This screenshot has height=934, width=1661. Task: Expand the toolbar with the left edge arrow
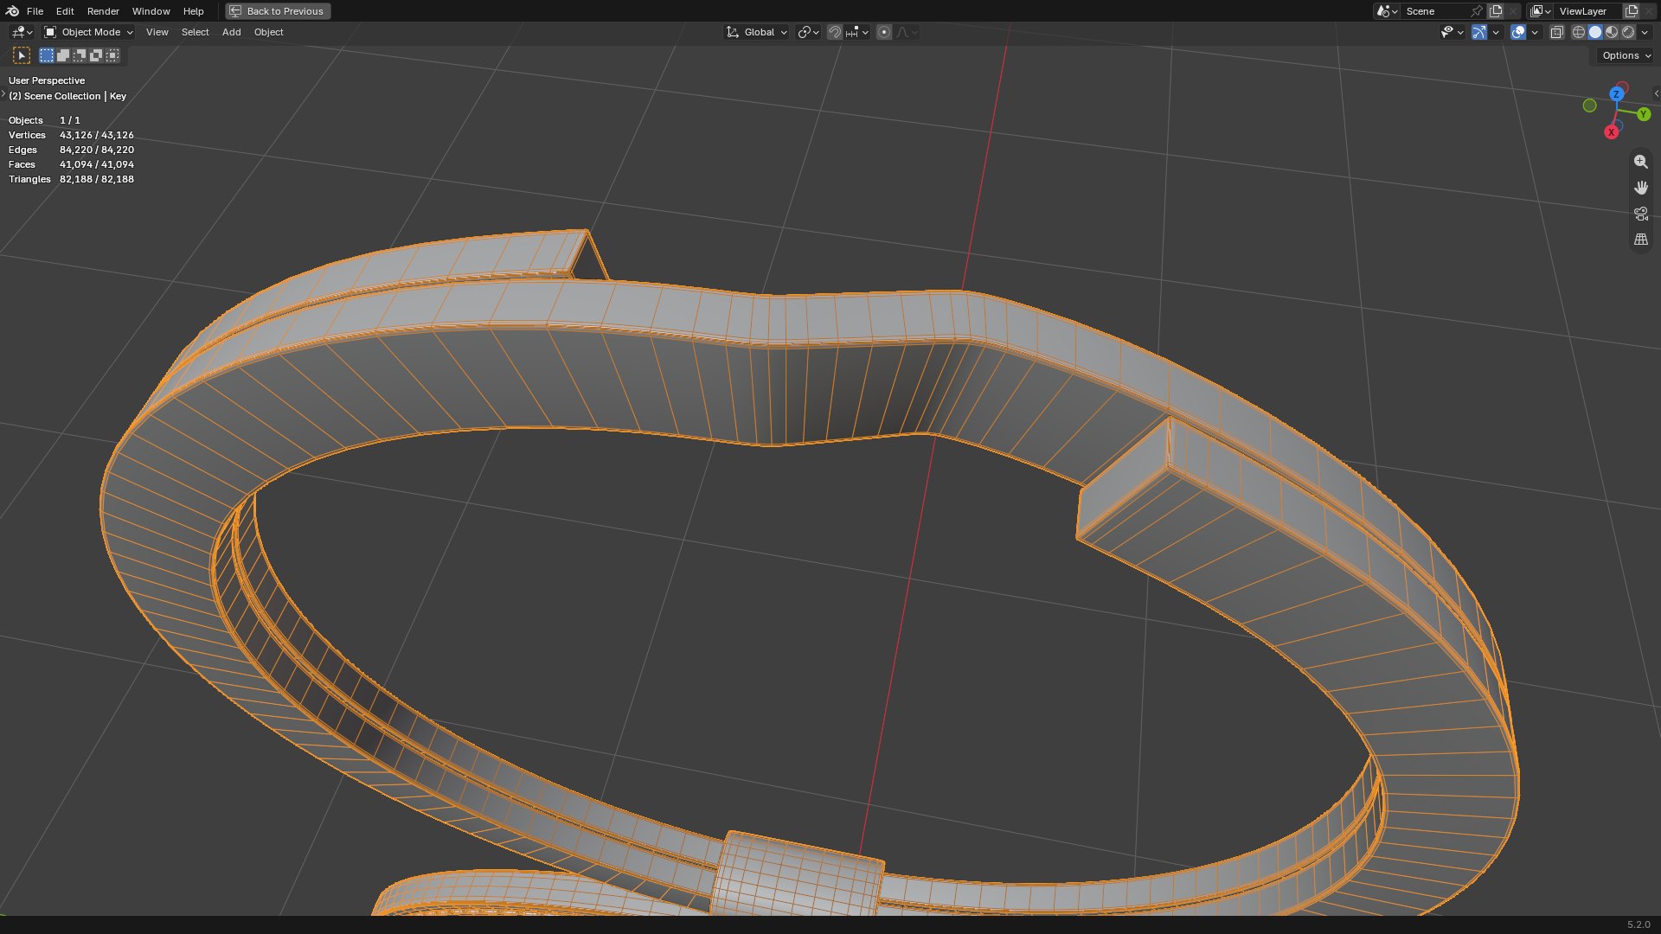(3, 93)
